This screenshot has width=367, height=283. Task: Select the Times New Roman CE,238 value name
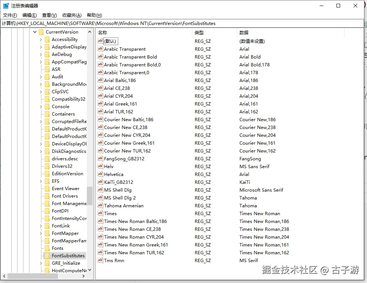[x=132, y=229]
